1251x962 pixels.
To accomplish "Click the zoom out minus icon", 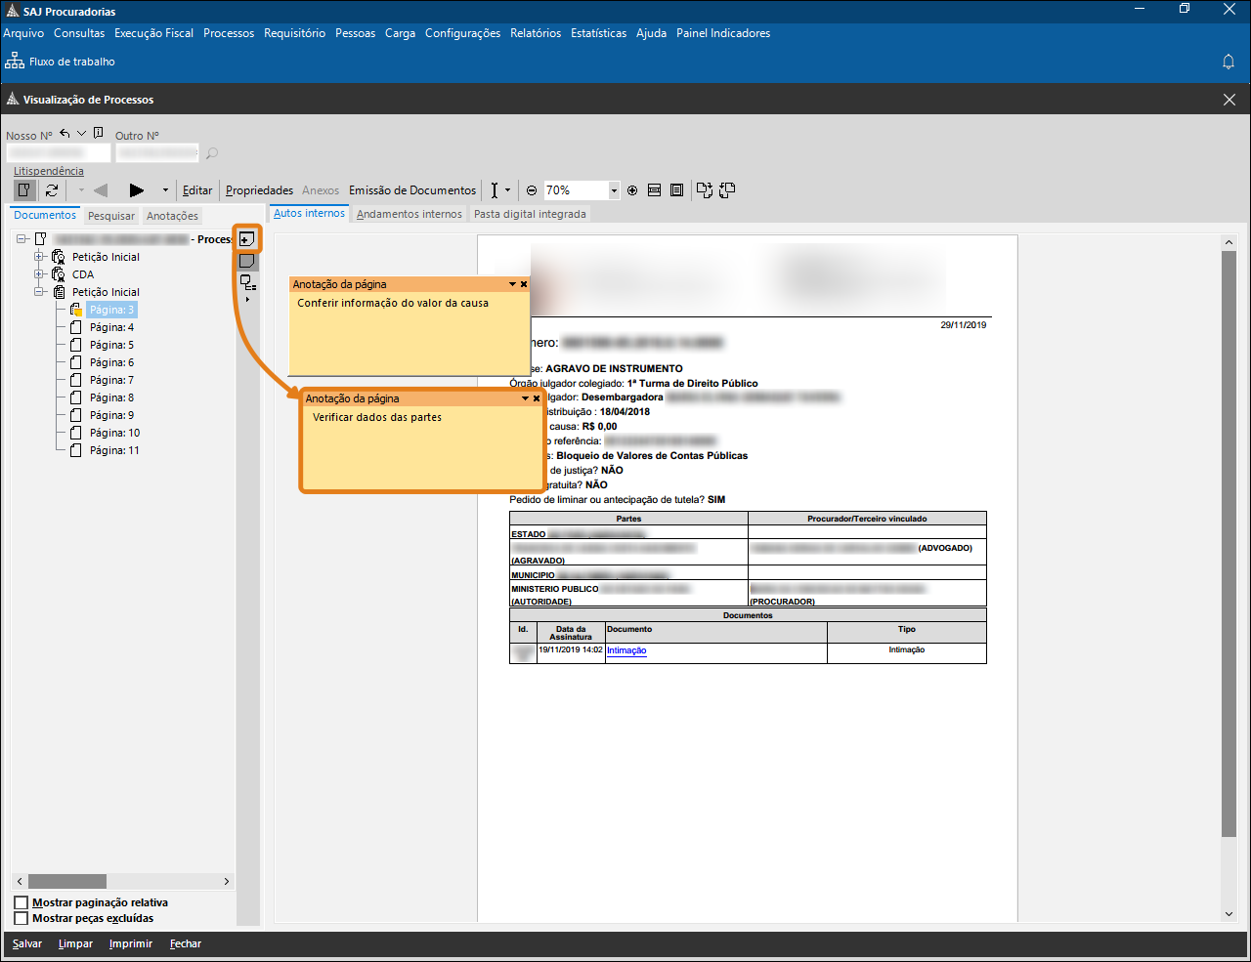I will coord(532,190).
